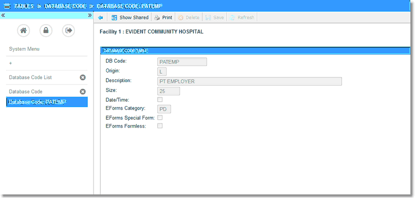
Task: Go back with the blue arrow
Action: coord(100,17)
